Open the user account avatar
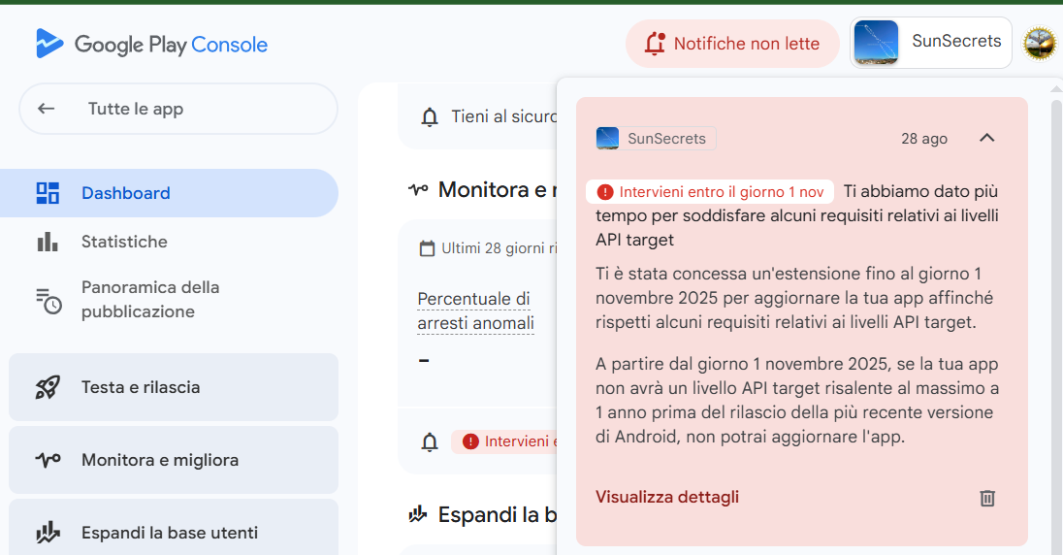Screen dimensions: 1063x555 pos(1040,44)
